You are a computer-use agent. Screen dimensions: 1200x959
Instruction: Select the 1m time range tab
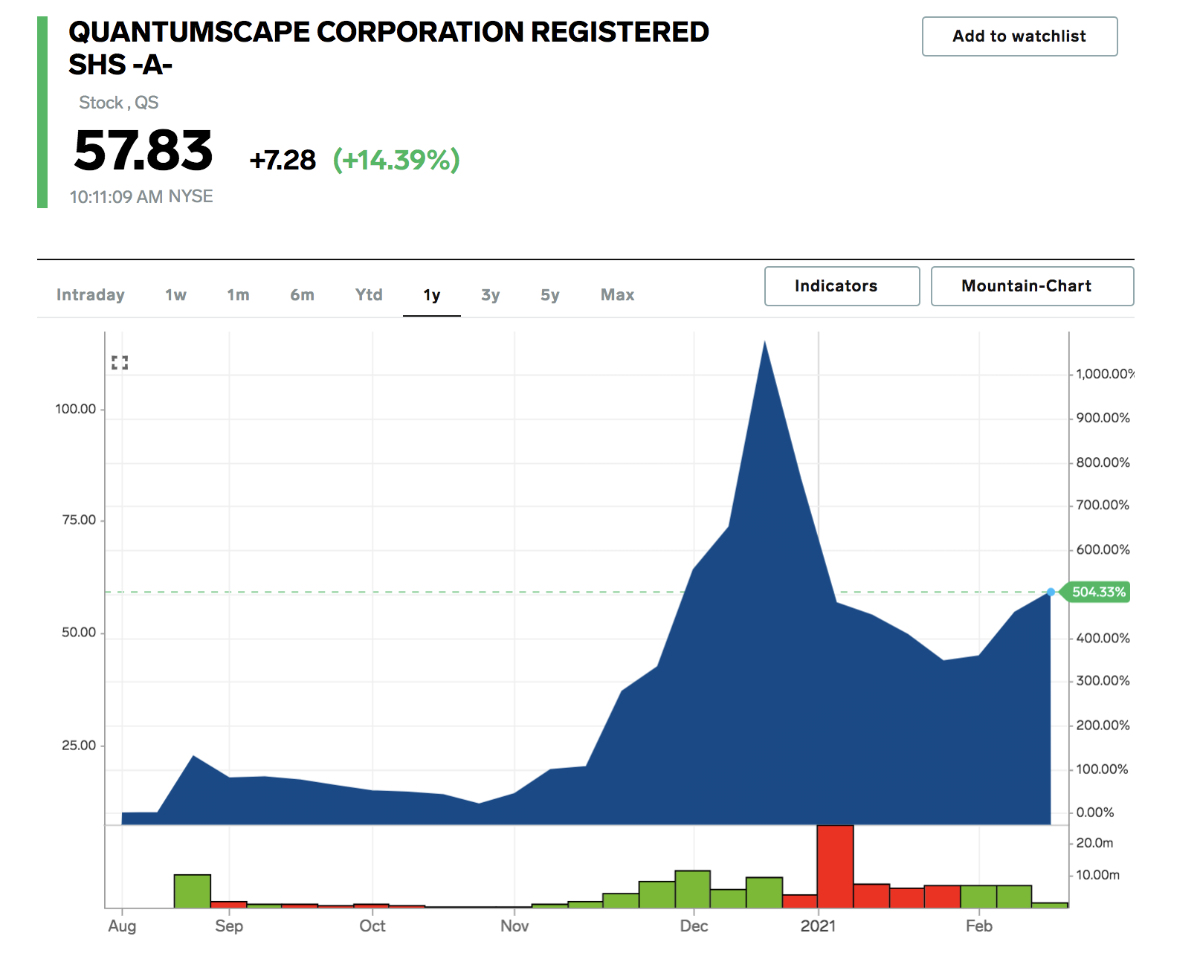pos(238,295)
